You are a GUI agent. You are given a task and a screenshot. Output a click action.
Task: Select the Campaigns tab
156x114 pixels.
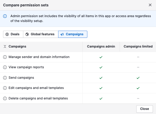(72, 34)
